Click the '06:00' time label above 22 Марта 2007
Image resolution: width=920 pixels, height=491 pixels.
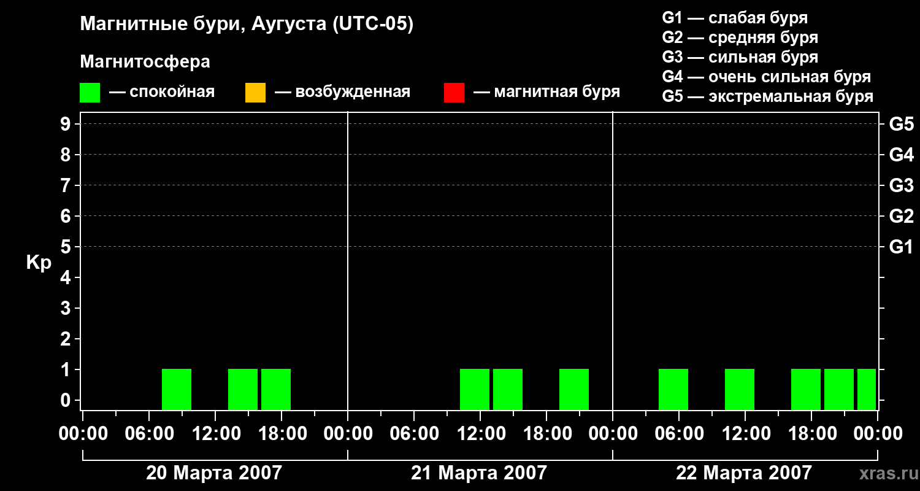(x=679, y=433)
